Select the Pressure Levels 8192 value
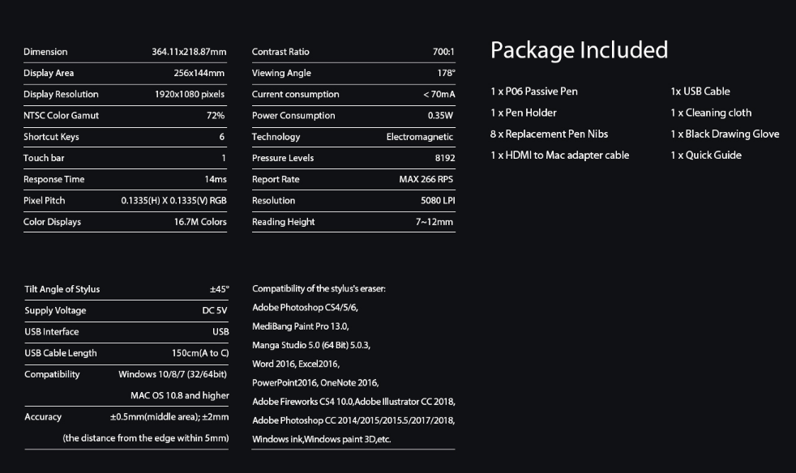The image size is (796, 473). point(444,158)
